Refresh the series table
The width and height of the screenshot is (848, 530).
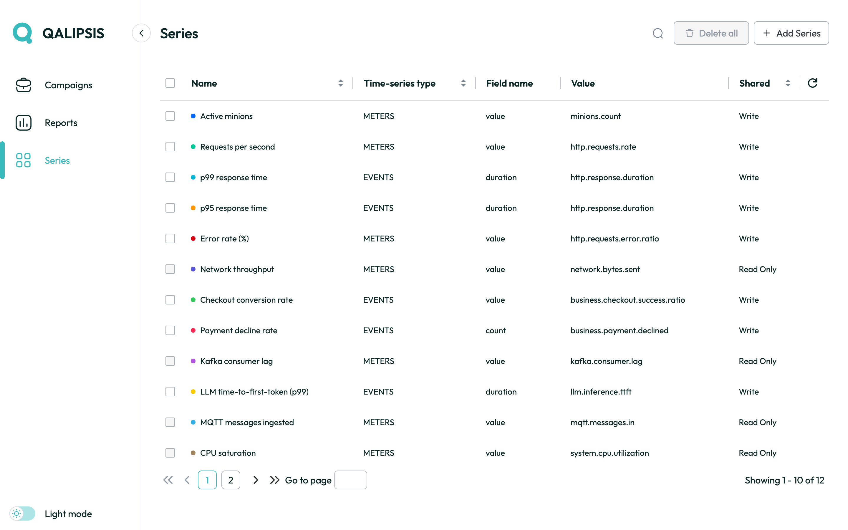pos(812,83)
